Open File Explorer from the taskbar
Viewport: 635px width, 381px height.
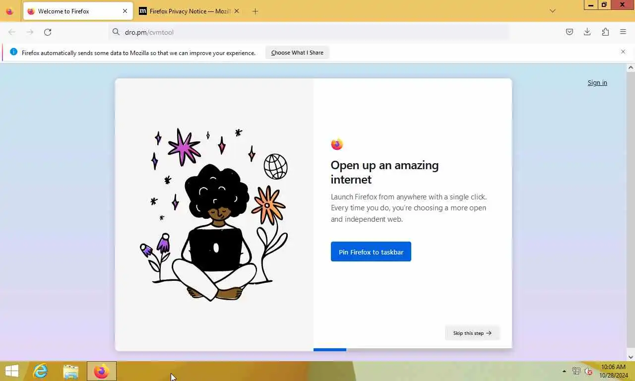(x=71, y=372)
